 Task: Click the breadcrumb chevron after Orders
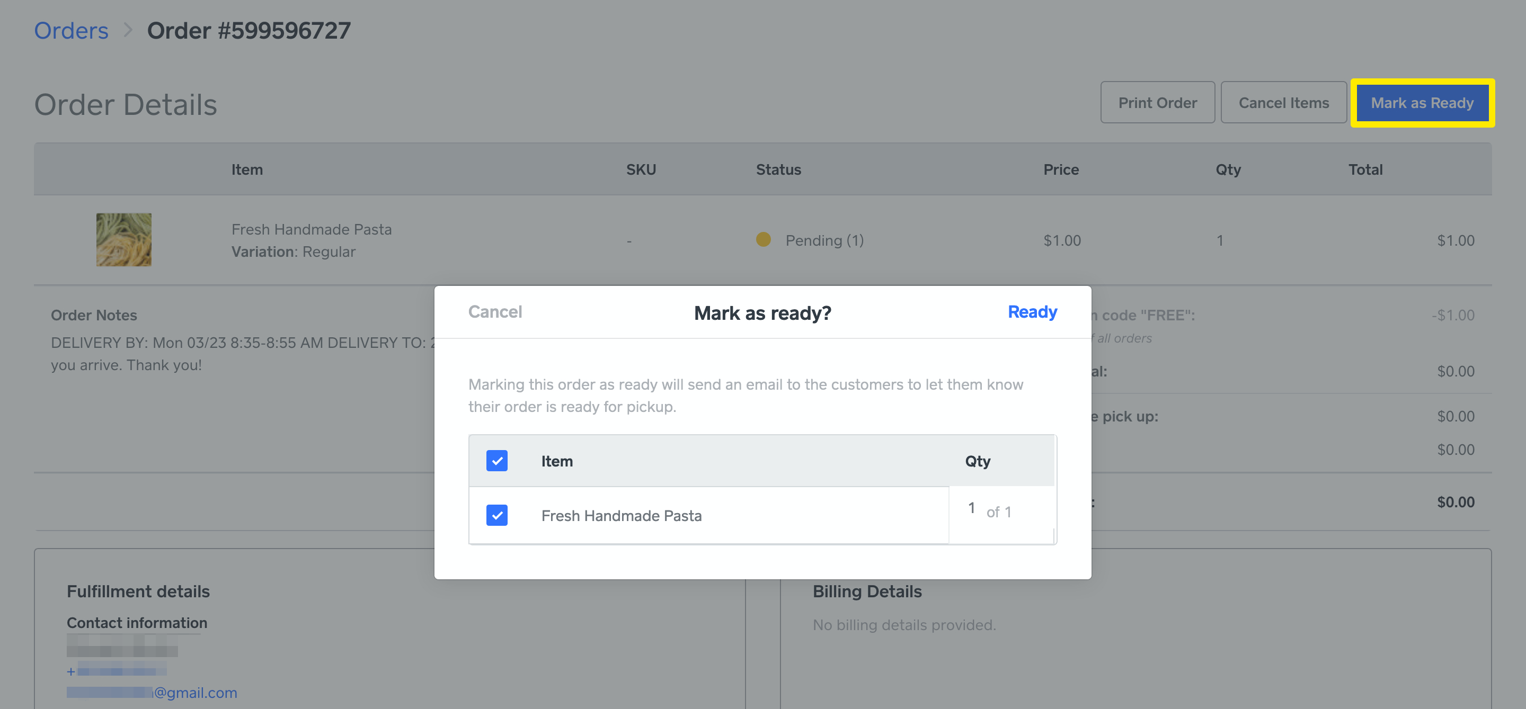[128, 30]
